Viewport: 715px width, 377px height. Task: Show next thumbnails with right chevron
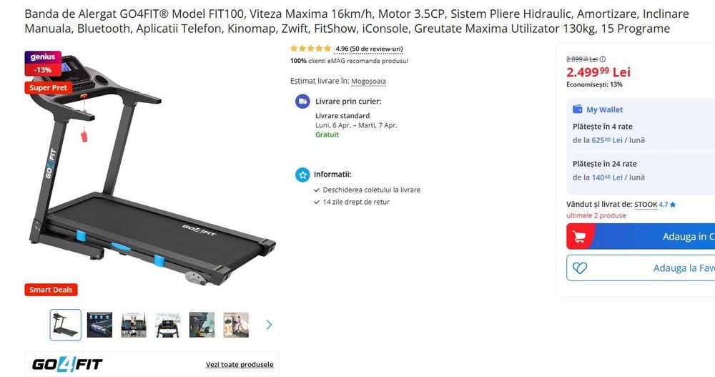(x=269, y=325)
